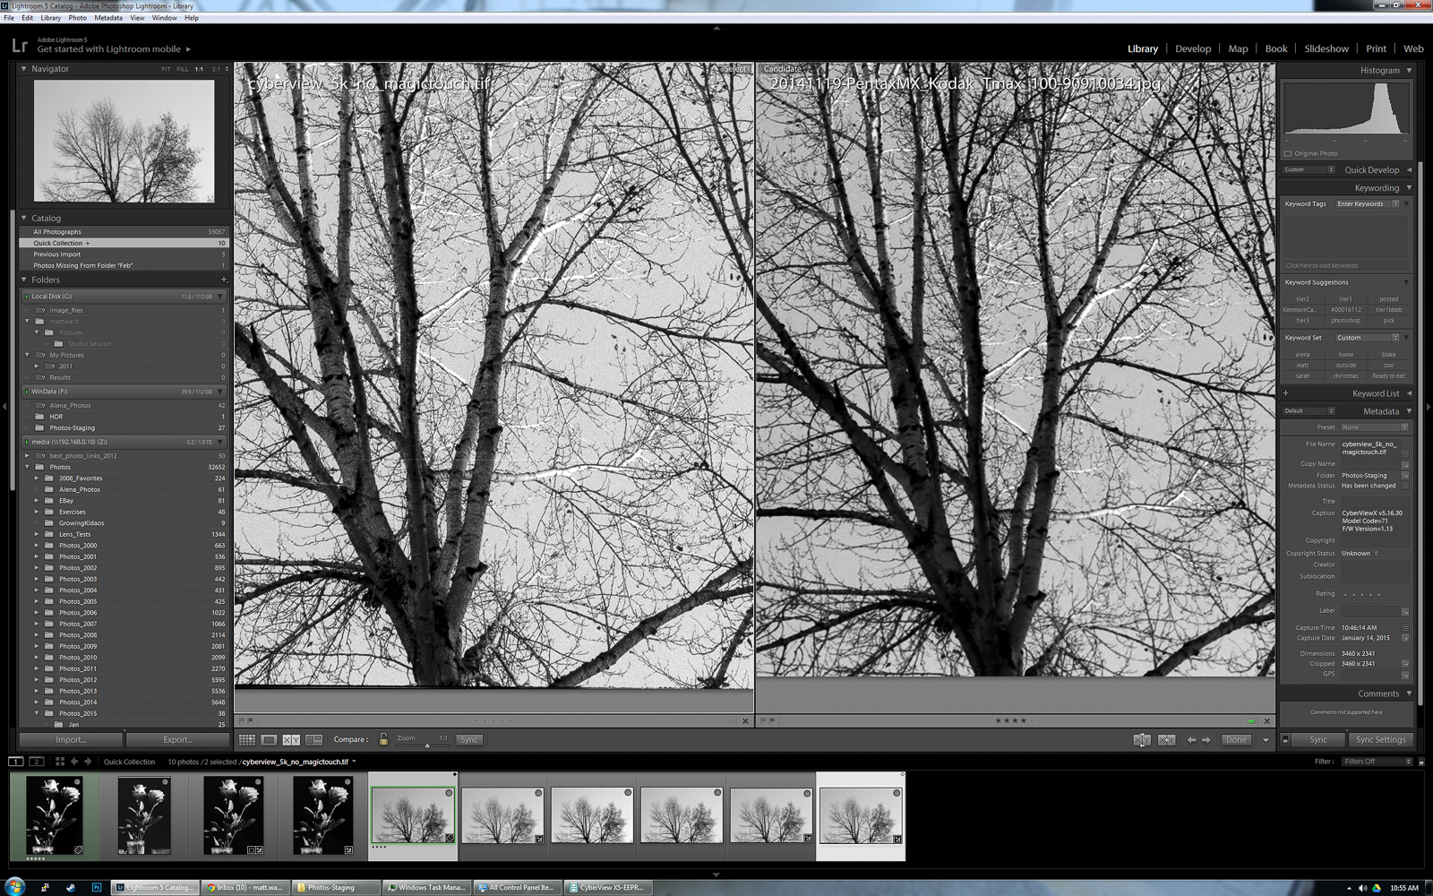Select the Grid view icon
Viewport: 1433px width, 896px height.
tap(246, 739)
